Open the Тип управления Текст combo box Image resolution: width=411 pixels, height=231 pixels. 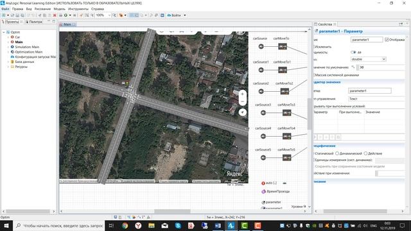(x=377, y=99)
